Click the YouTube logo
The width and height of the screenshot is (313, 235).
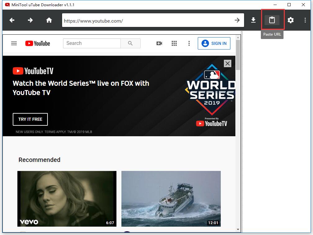click(x=38, y=43)
